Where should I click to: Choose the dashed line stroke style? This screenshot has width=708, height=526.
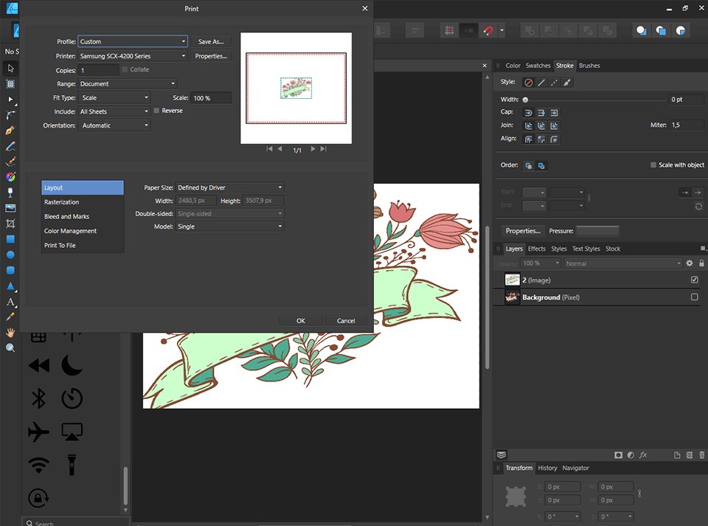pos(554,82)
